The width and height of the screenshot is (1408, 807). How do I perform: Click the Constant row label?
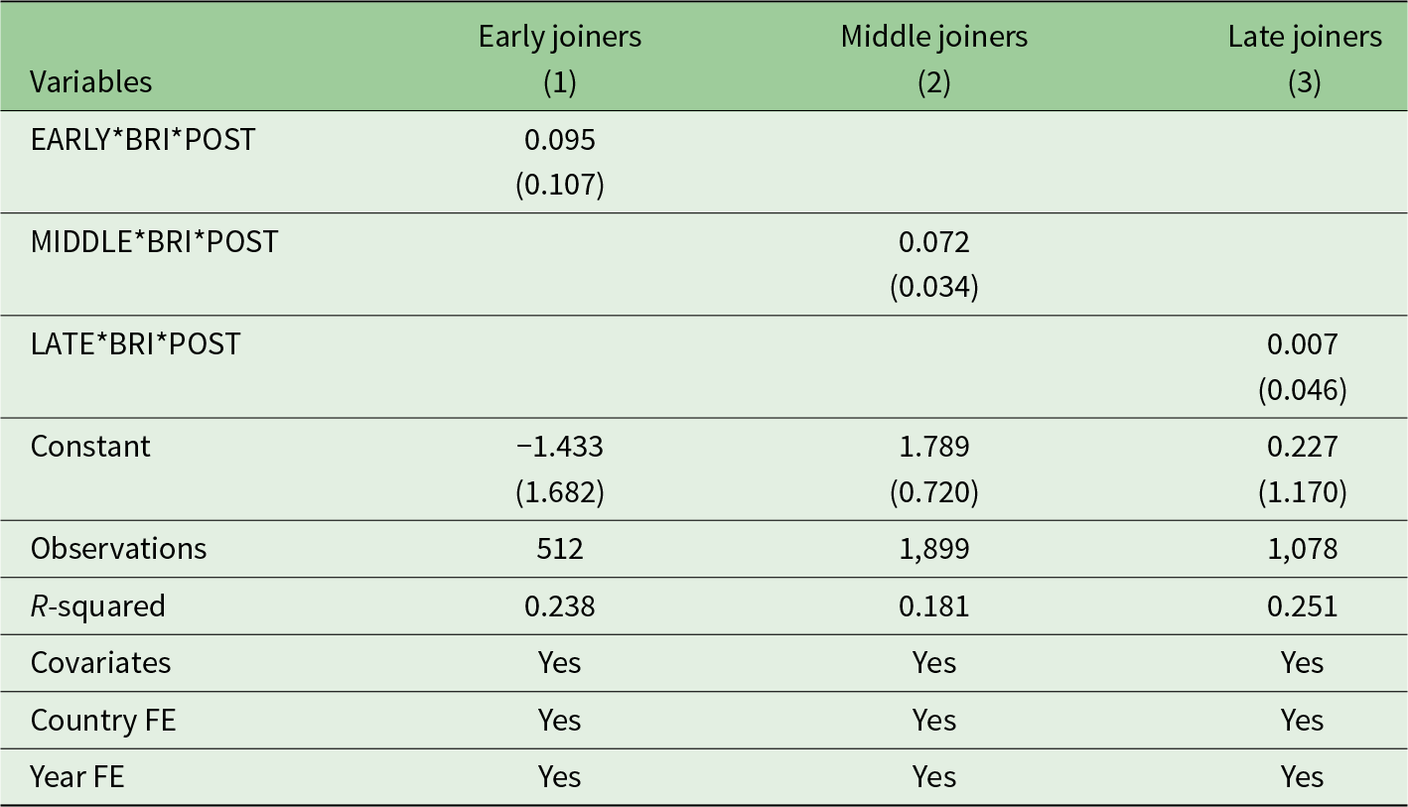[x=90, y=447]
